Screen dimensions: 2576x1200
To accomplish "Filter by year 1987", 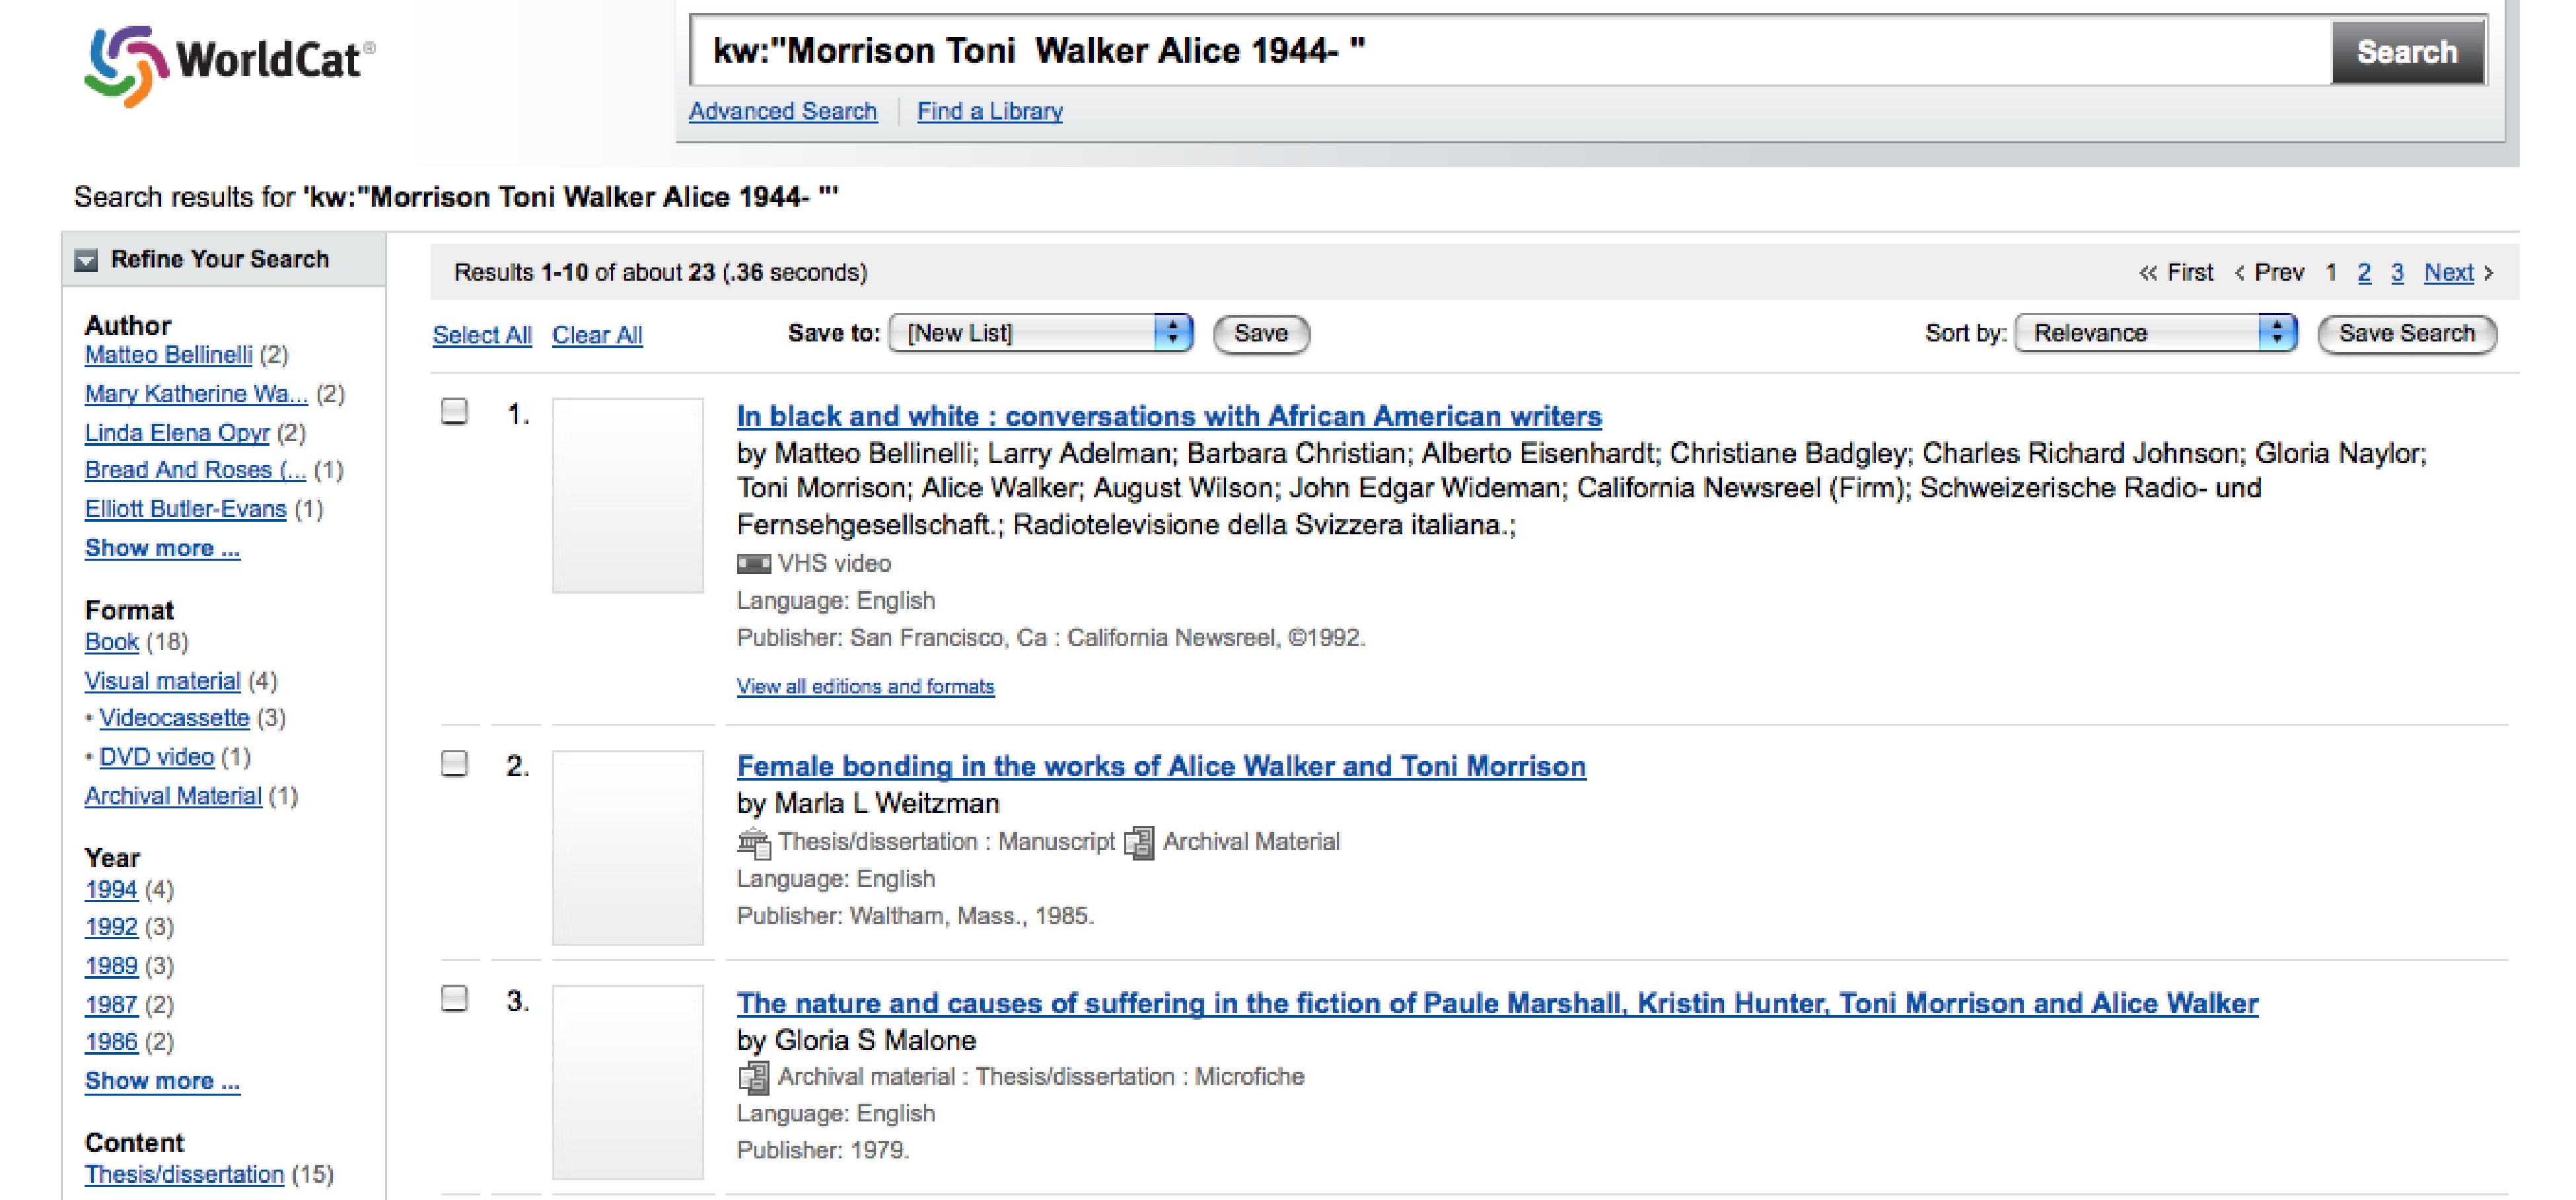I will (x=111, y=1005).
